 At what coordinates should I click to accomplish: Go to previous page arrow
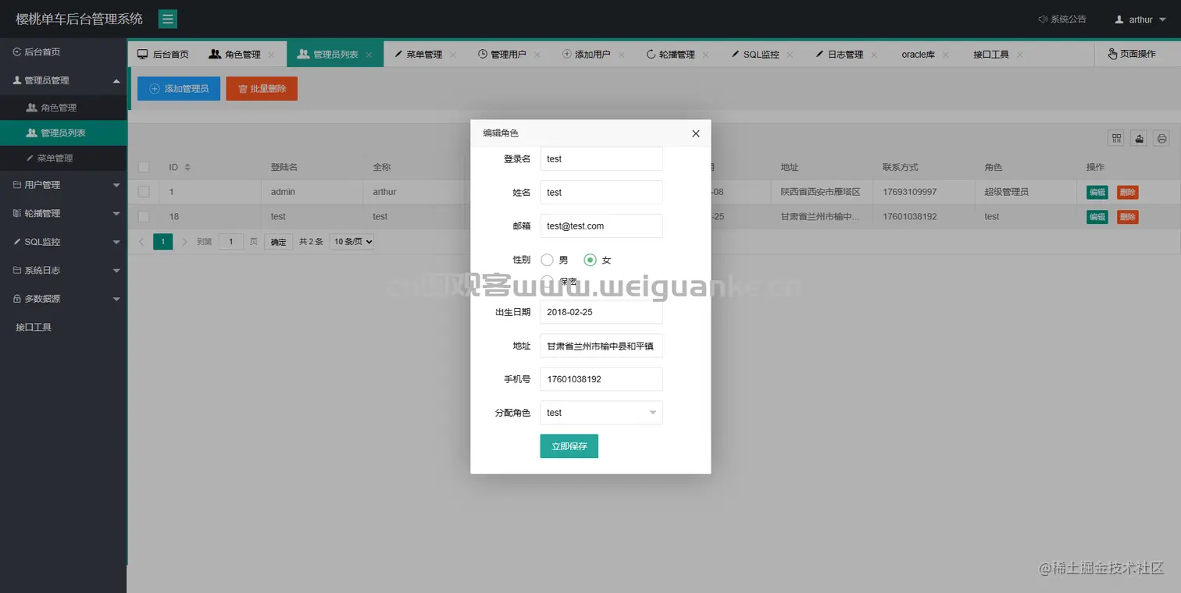tap(141, 242)
